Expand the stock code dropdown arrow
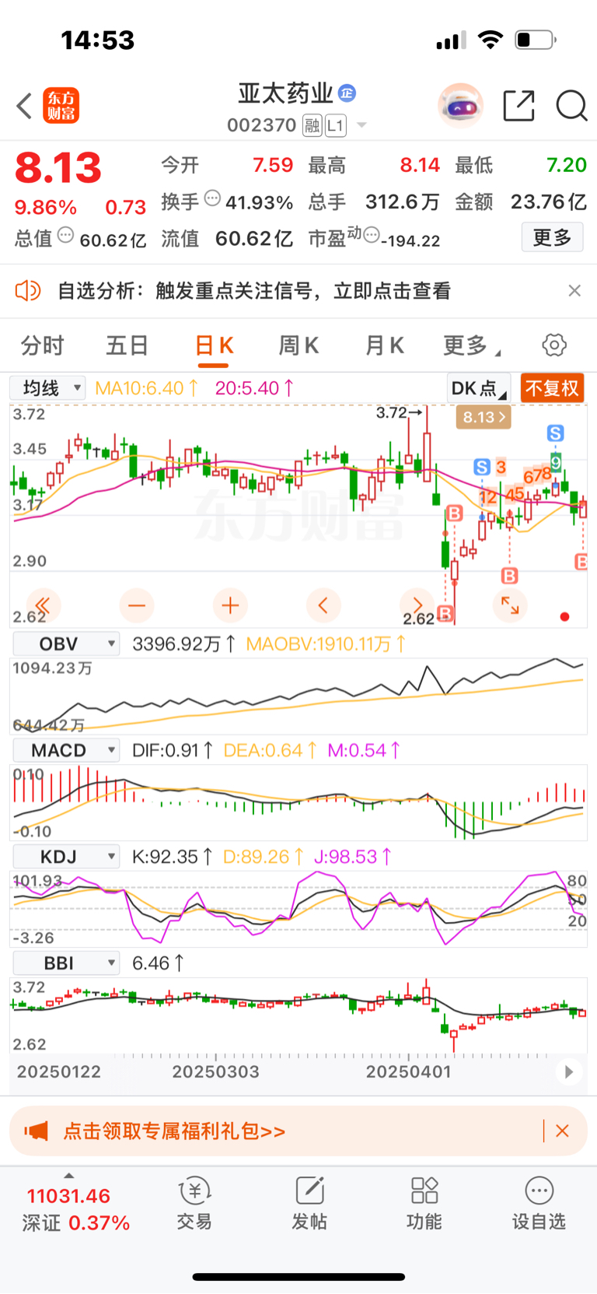 coord(361,125)
